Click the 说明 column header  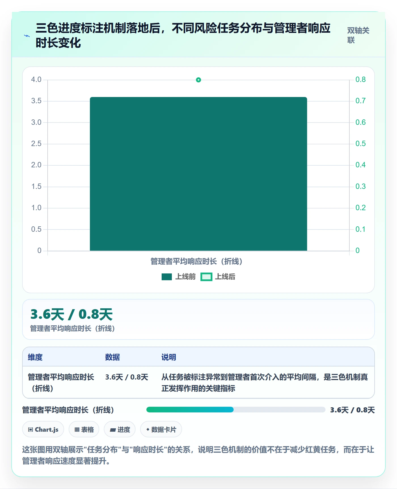click(x=169, y=357)
